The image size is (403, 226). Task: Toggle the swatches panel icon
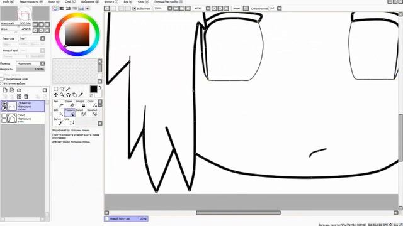tap(81, 8)
